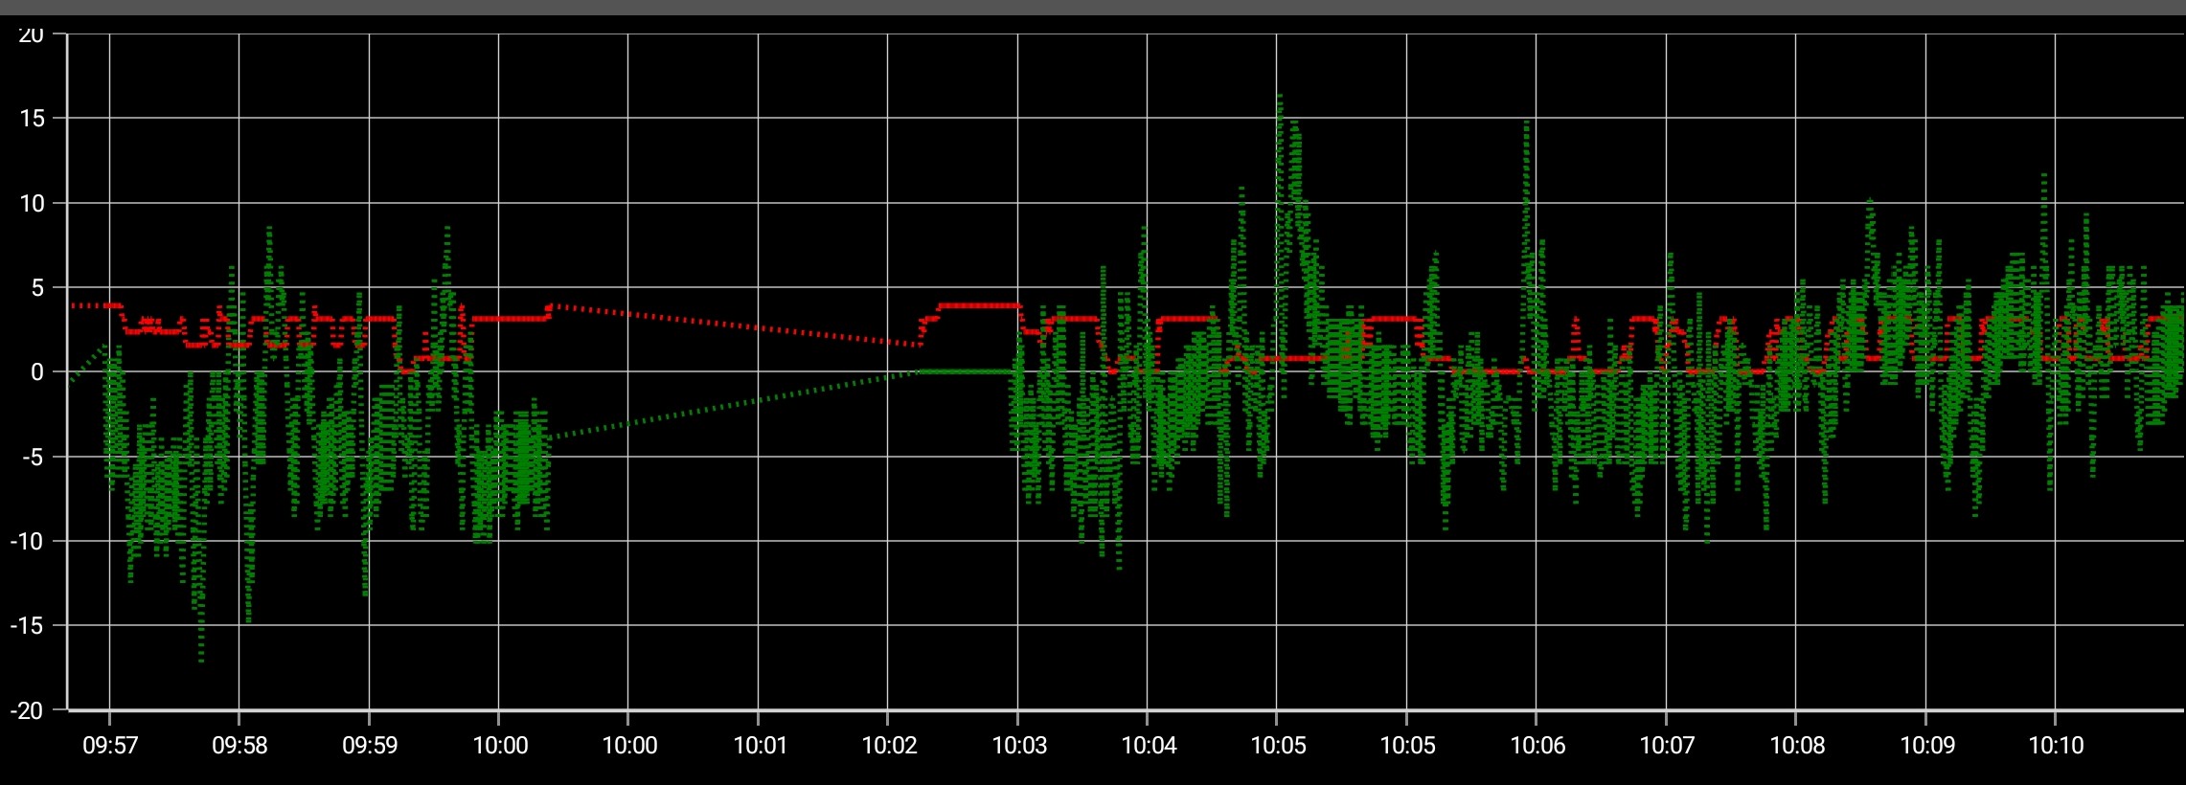Click the flat green segment at zero

click(966, 371)
